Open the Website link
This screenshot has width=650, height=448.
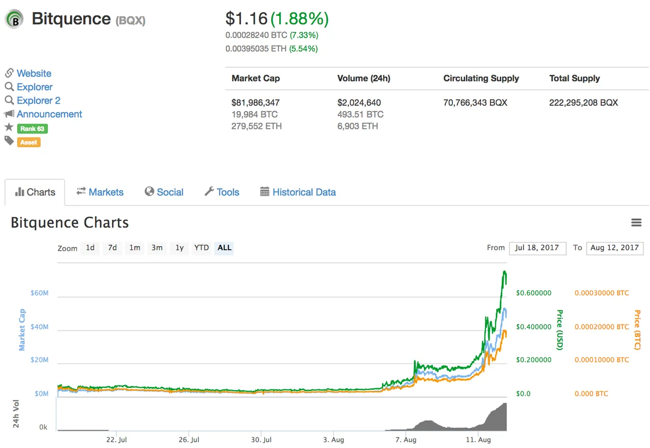click(34, 74)
